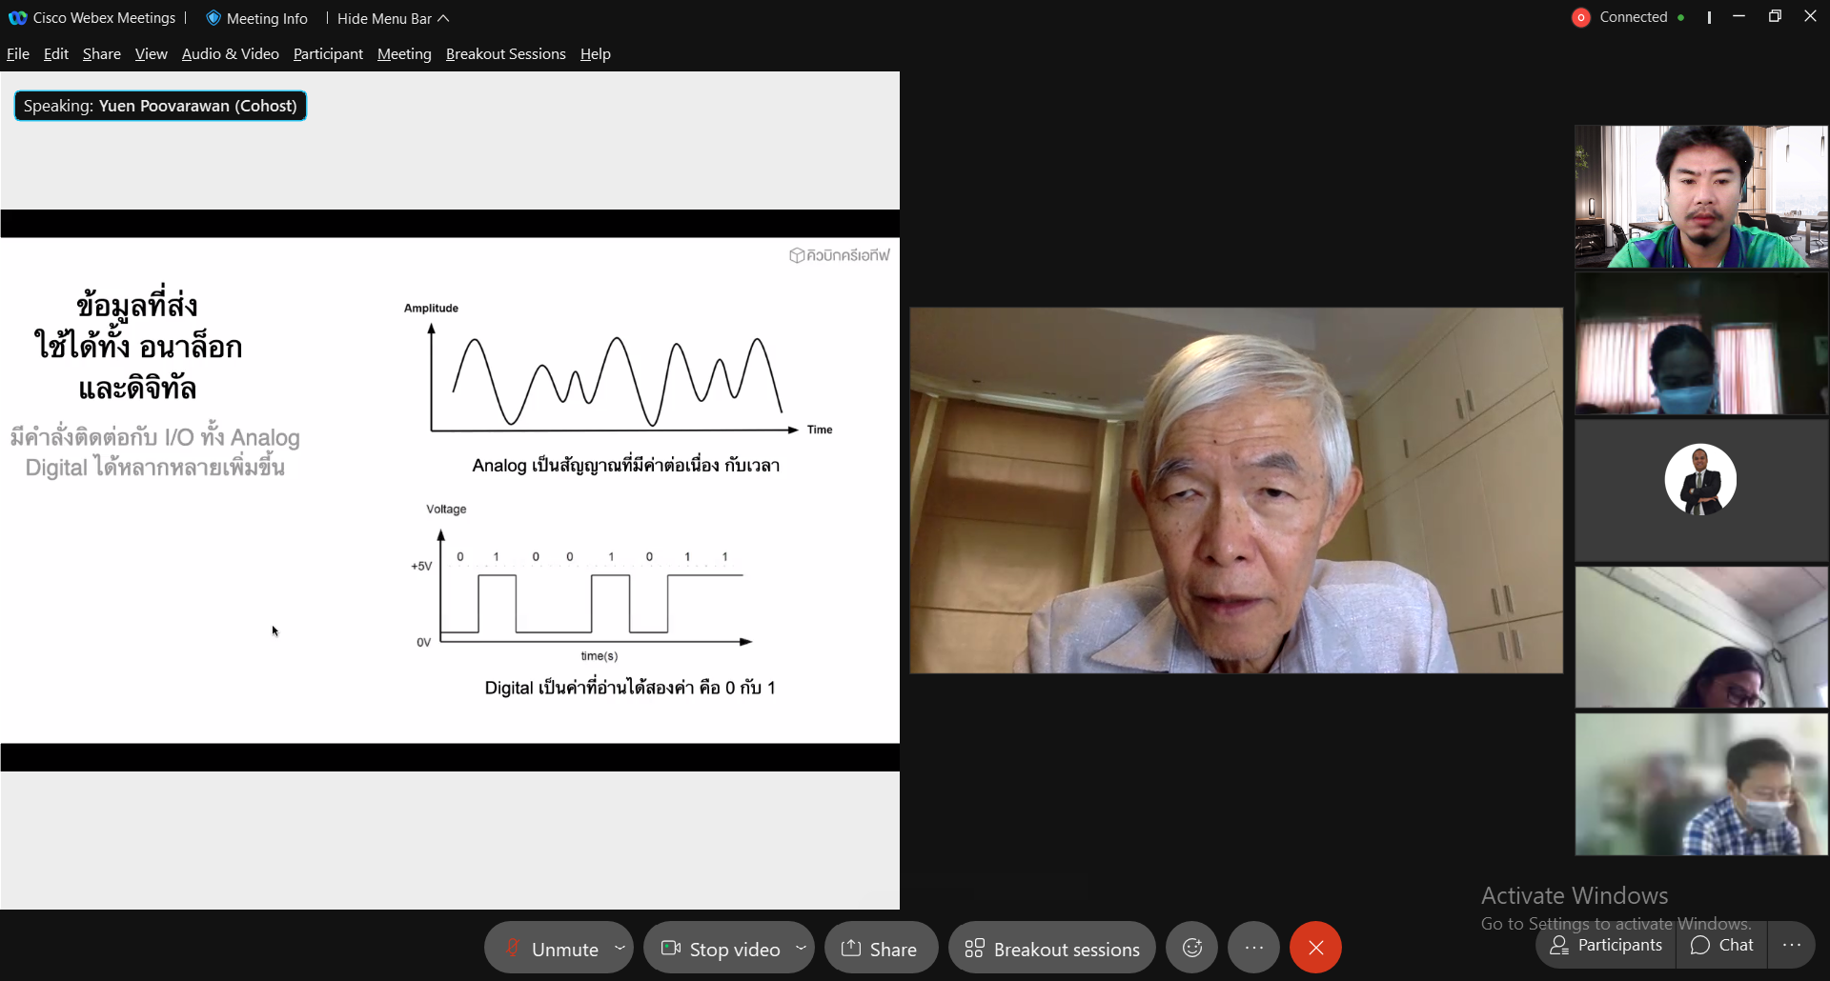Toggle the Participants panel
The width and height of the screenshot is (1830, 981).
(1606, 945)
